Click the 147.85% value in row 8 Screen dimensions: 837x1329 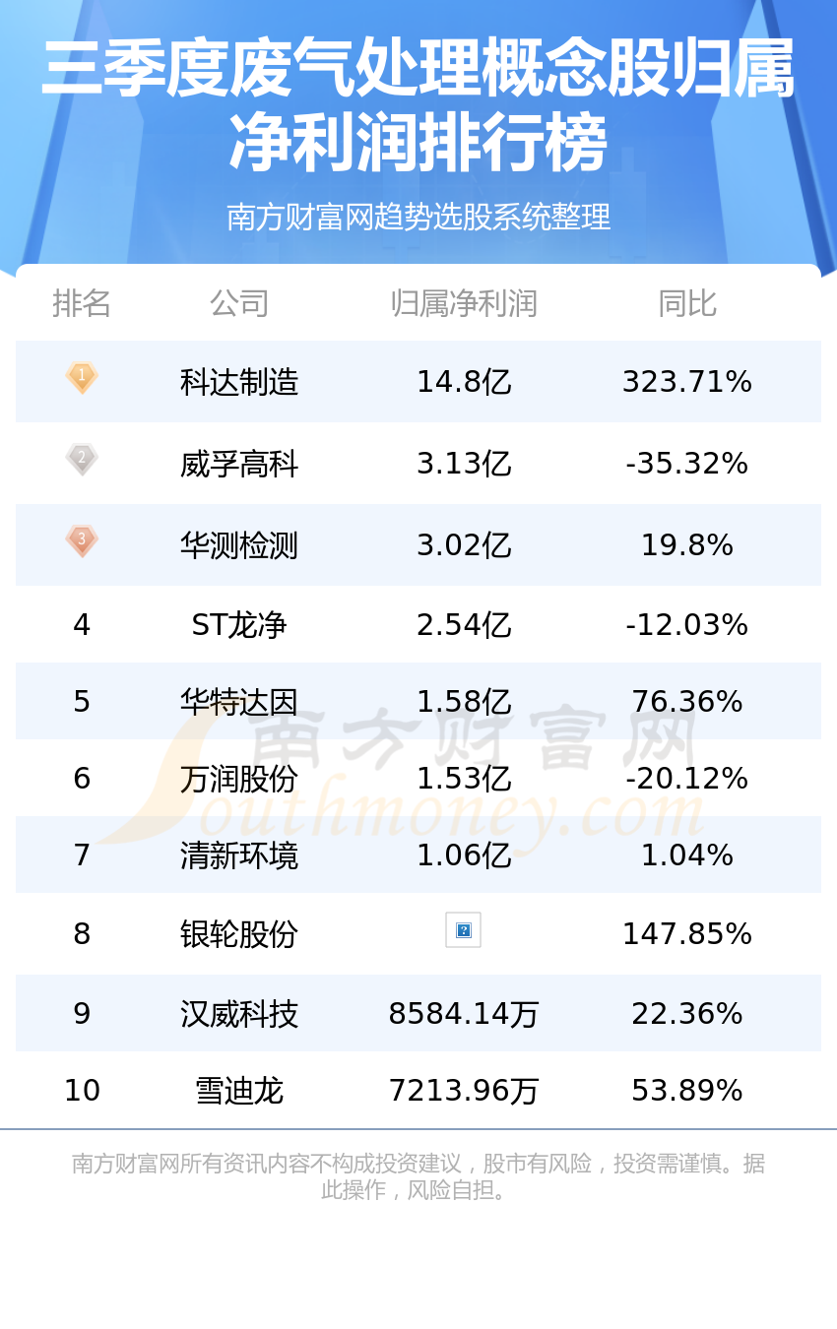click(687, 934)
